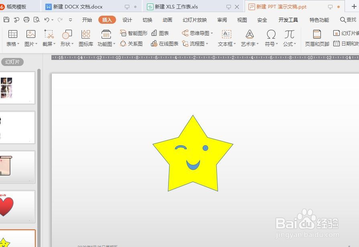The height and width of the screenshot is (247, 359).
Task: Expand the 图片 dropdown arrow
Action: 36,44
